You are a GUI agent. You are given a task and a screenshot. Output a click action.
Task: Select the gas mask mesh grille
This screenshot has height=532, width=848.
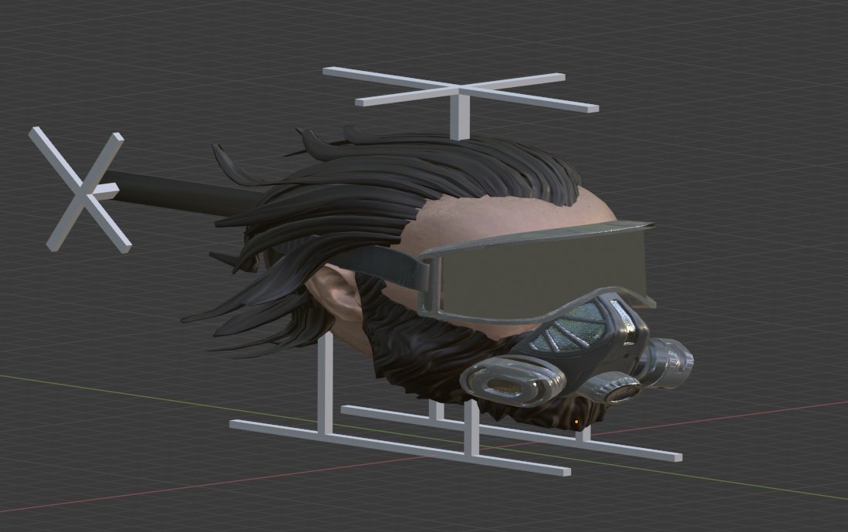tap(570, 328)
